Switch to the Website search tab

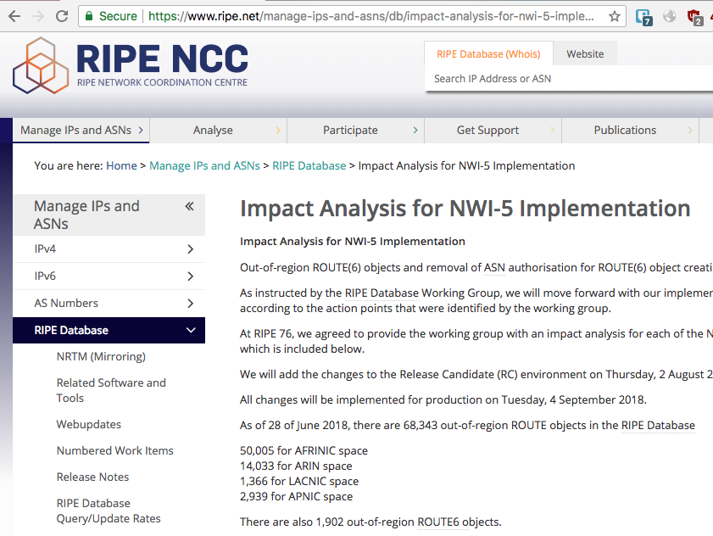click(x=585, y=54)
